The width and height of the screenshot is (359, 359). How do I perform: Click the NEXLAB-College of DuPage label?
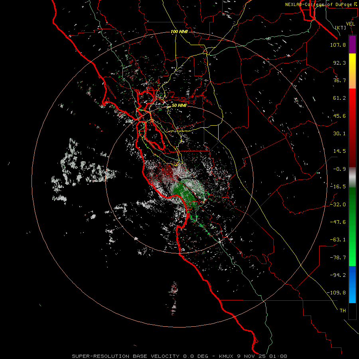321,4
